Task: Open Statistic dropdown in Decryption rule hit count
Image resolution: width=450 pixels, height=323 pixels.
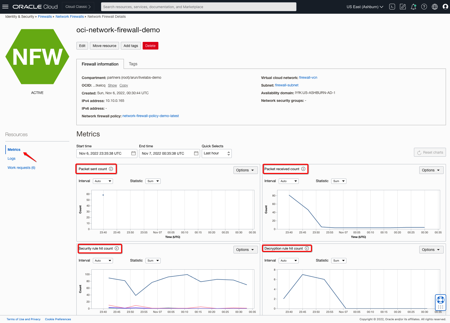Action: point(339,261)
